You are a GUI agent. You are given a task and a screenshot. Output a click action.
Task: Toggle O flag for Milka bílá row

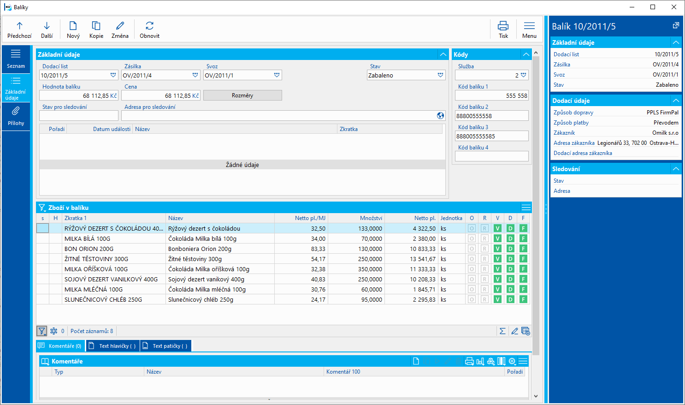pos(472,238)
